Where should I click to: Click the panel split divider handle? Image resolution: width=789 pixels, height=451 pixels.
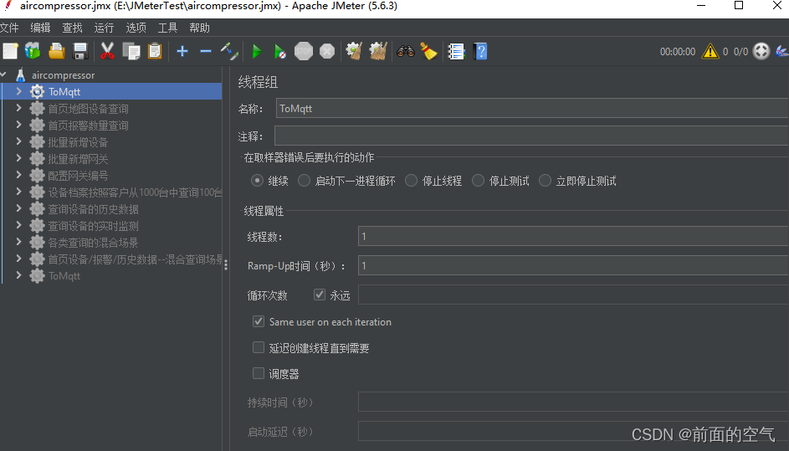(x=226, y=264)
